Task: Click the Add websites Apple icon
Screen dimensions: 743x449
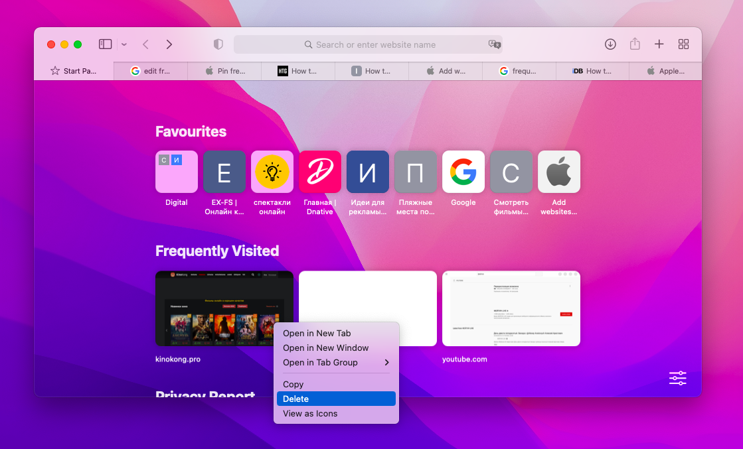Action: pyautogui.click(x=558, y=171)
